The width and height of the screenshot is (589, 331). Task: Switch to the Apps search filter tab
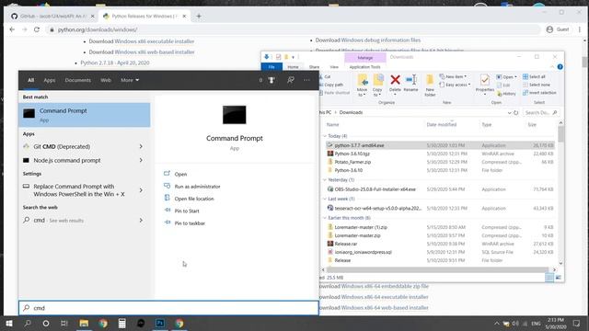click(49, 80)
